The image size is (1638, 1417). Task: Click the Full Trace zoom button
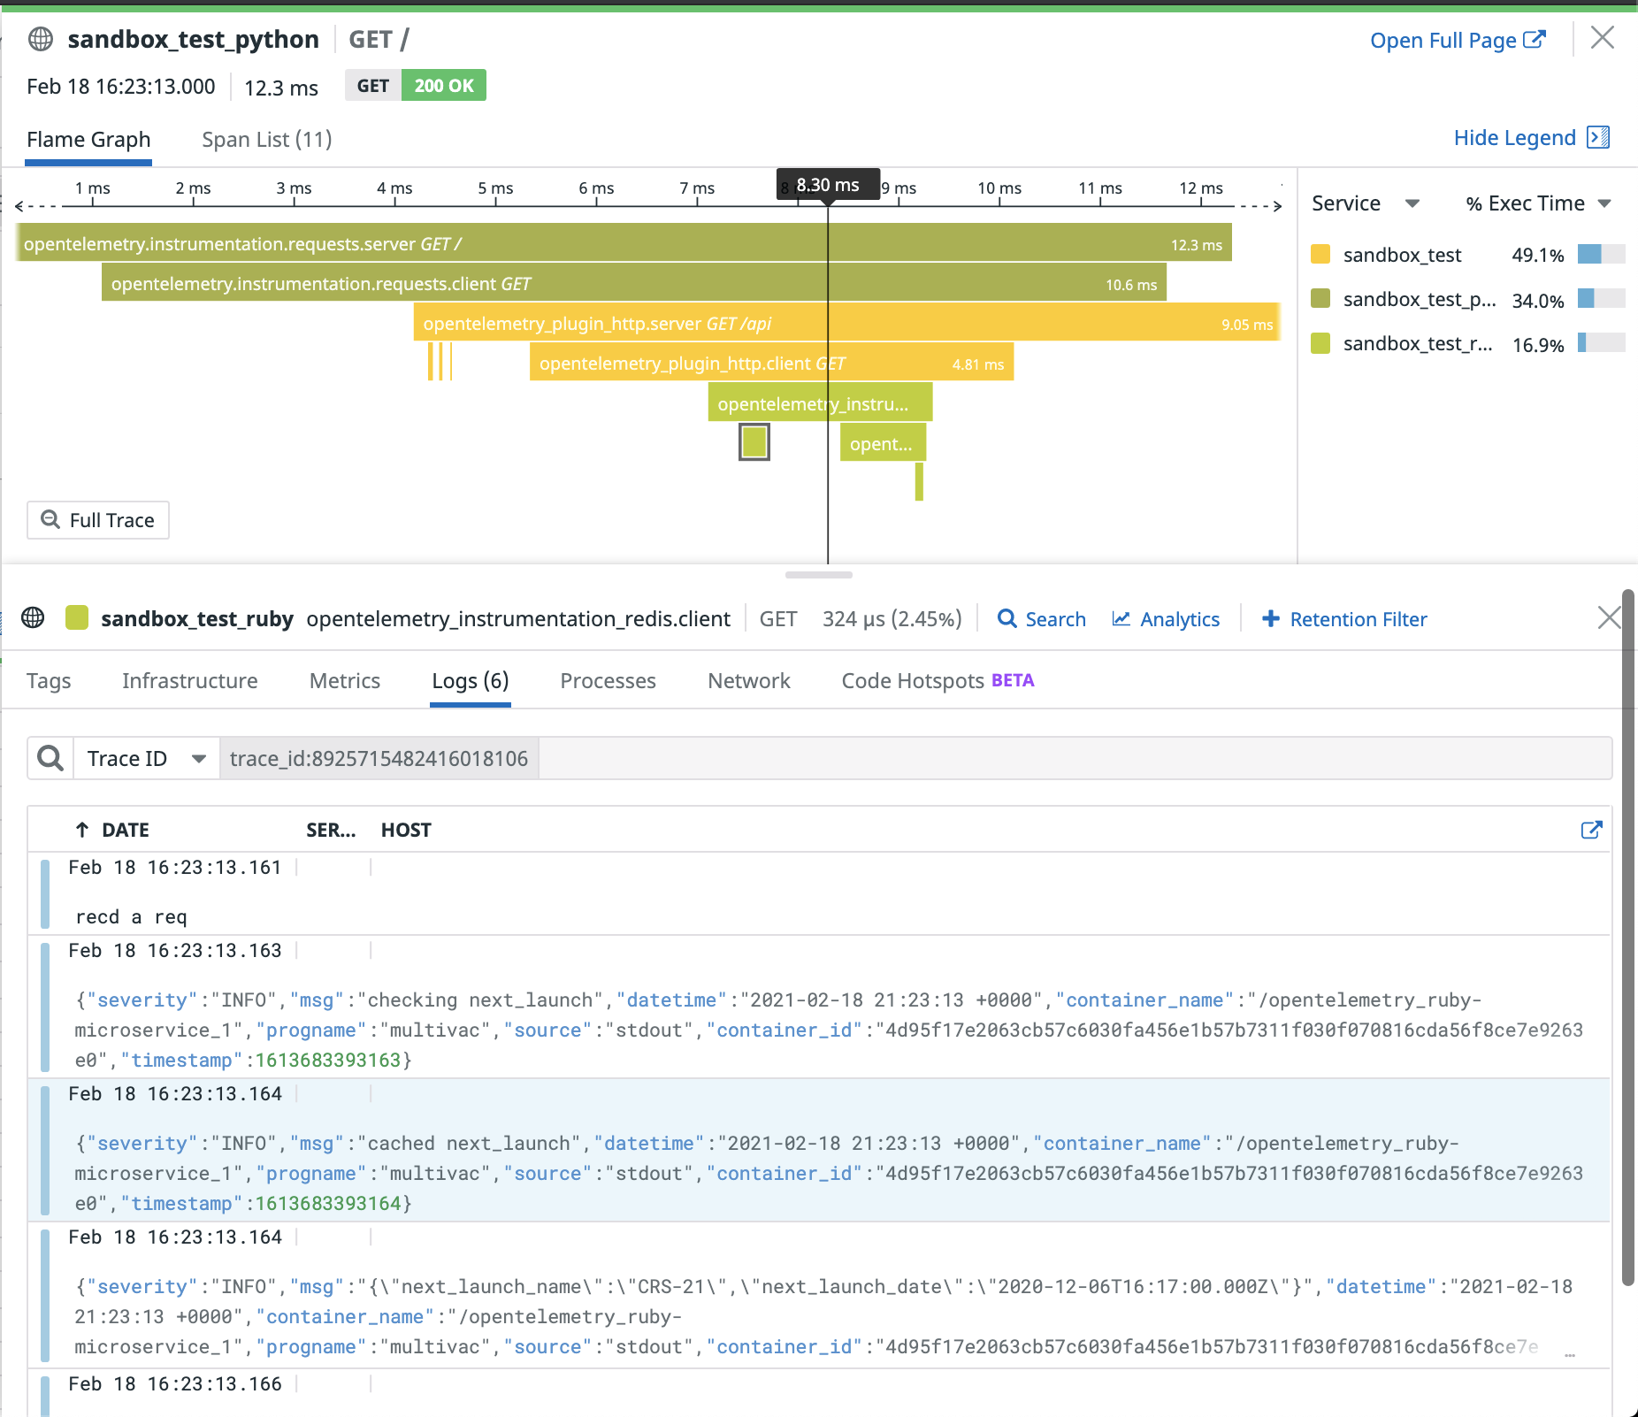(x=98, y=520)
